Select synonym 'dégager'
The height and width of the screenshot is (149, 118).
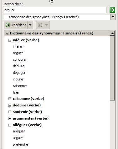pos(19,73)
